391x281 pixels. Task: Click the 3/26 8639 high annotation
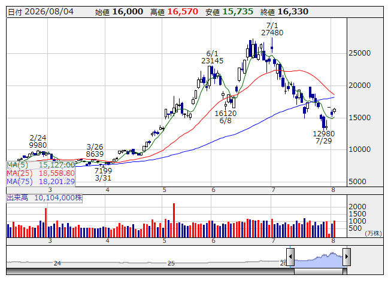tap(95, 150)
